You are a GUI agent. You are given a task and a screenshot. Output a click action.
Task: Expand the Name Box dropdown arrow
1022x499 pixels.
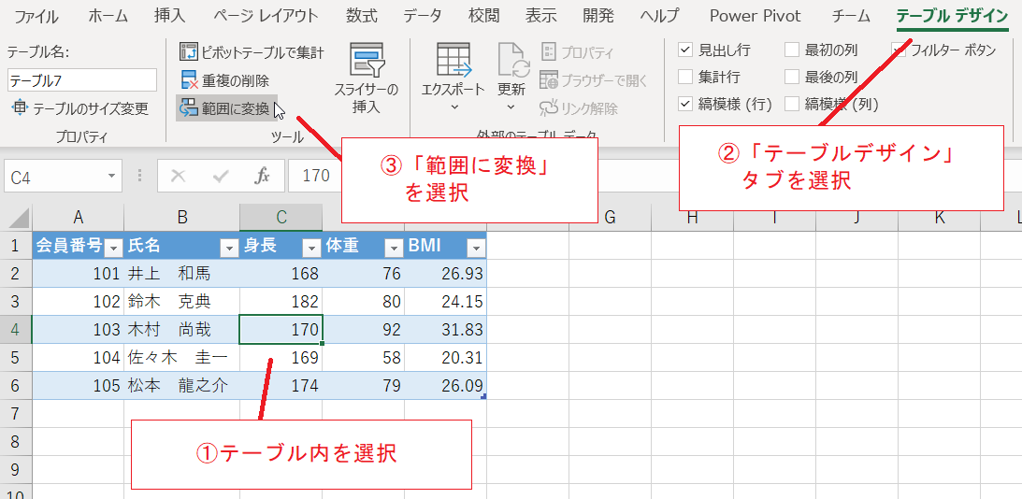(x=112, y=176)
